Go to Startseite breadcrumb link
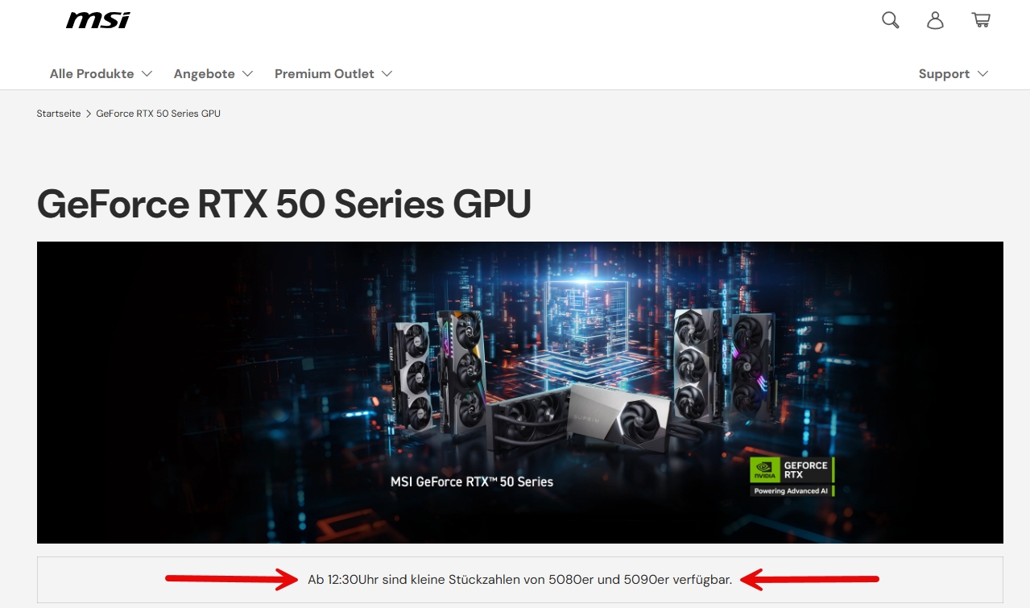1030x608 pixels. 59,114
